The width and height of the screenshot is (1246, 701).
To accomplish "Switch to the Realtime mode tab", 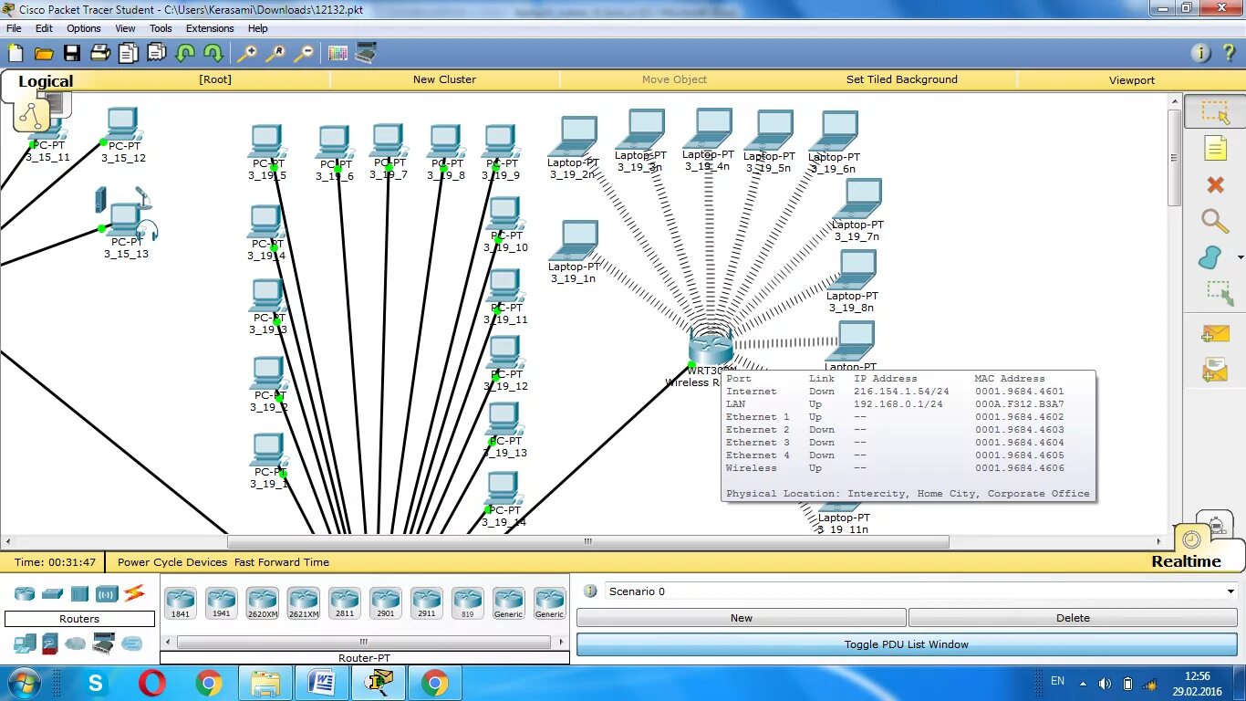I will pos(1186,561).
